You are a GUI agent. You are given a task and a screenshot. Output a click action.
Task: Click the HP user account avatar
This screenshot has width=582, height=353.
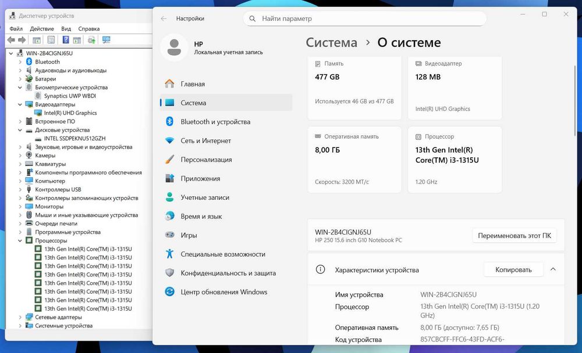174,48
